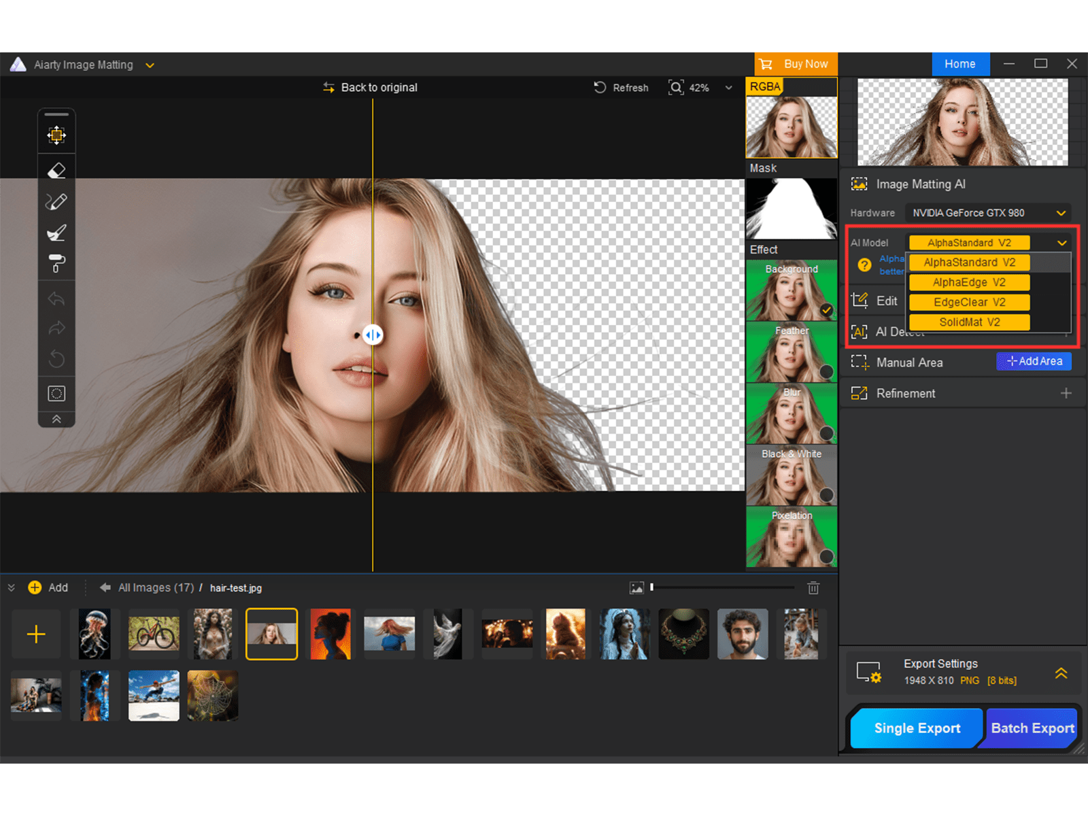The height and width of the screenshot is (816, 1088).
Task: Toggle the Black & White effect
Action: point(826,495)
